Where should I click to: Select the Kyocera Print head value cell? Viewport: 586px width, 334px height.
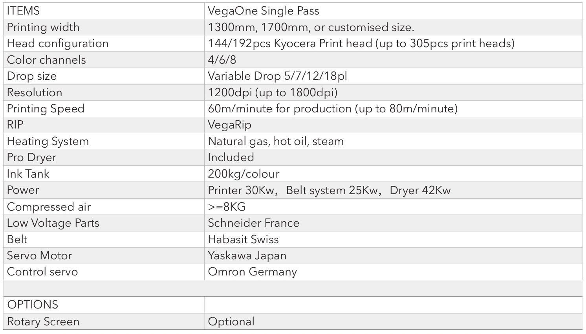[361, 43]
